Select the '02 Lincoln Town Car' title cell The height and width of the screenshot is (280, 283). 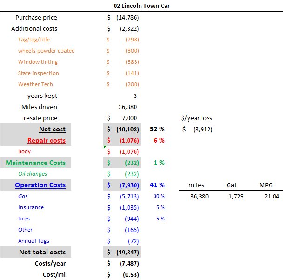[141, 6]
